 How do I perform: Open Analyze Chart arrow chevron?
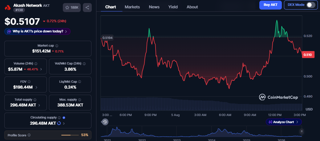pyautogui.click(x=297, y=122)
